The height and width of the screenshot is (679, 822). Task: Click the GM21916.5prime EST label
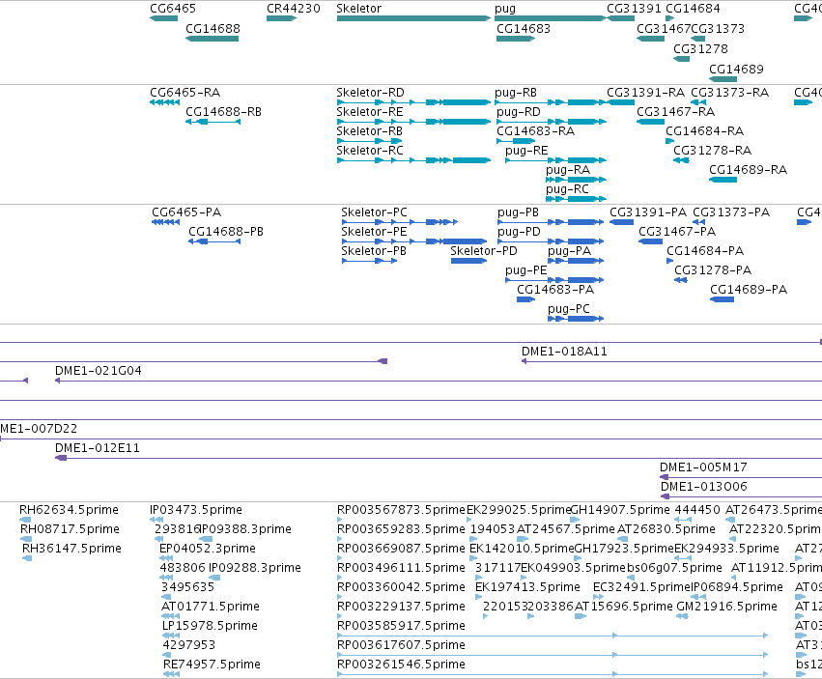[726, 607]
